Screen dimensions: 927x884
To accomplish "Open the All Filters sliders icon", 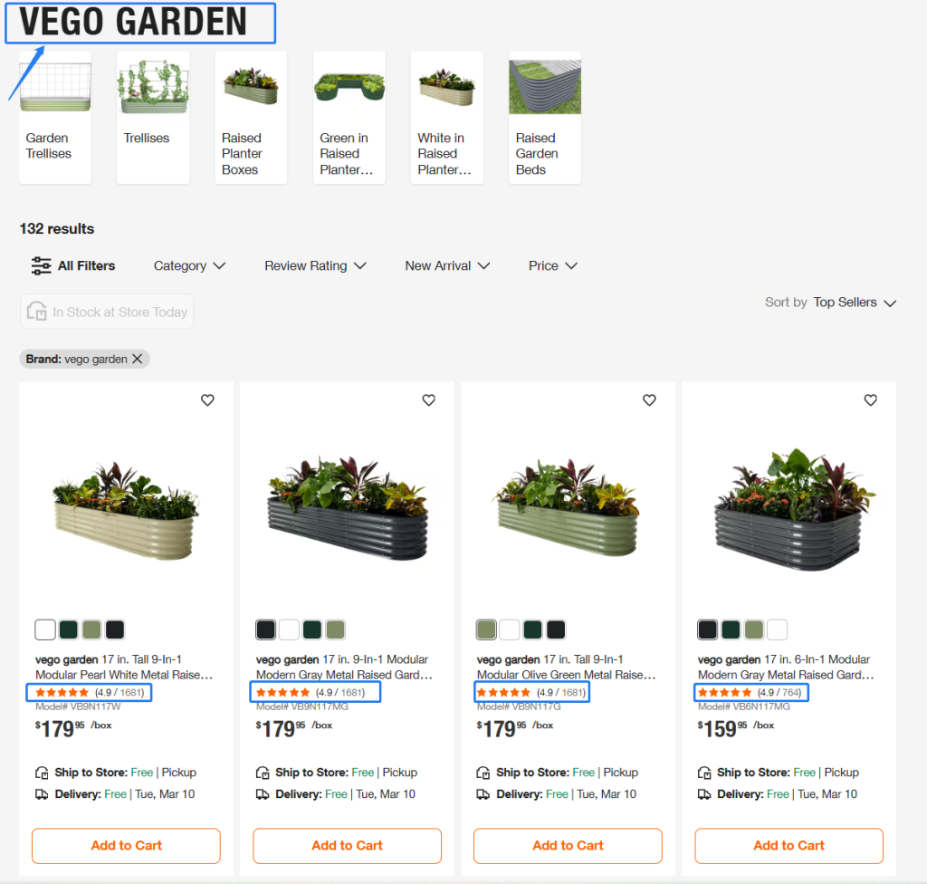I will click(42, 265).
